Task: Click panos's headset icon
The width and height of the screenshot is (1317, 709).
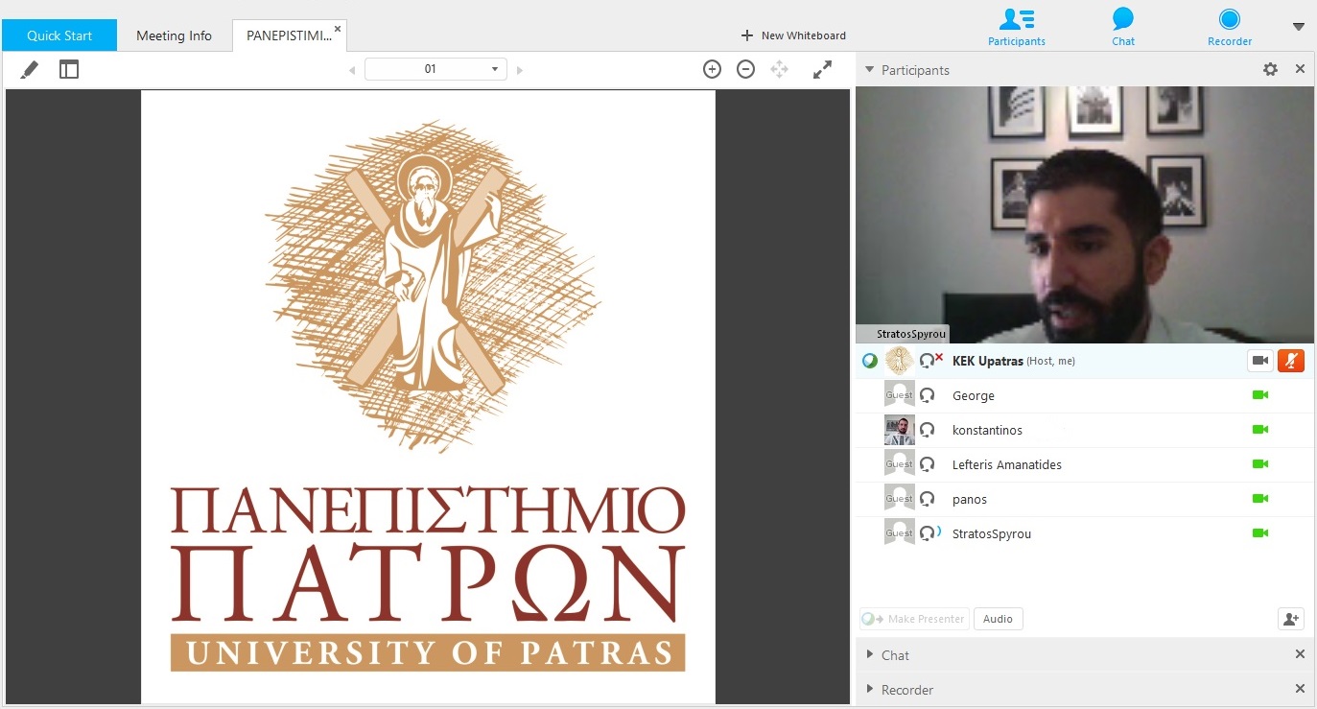Action: pyautogui.click(x=927, y=499)
